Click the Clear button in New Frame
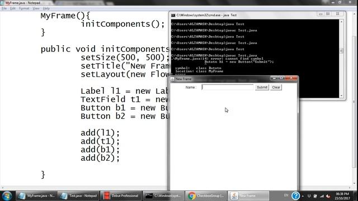 (276, 87)
